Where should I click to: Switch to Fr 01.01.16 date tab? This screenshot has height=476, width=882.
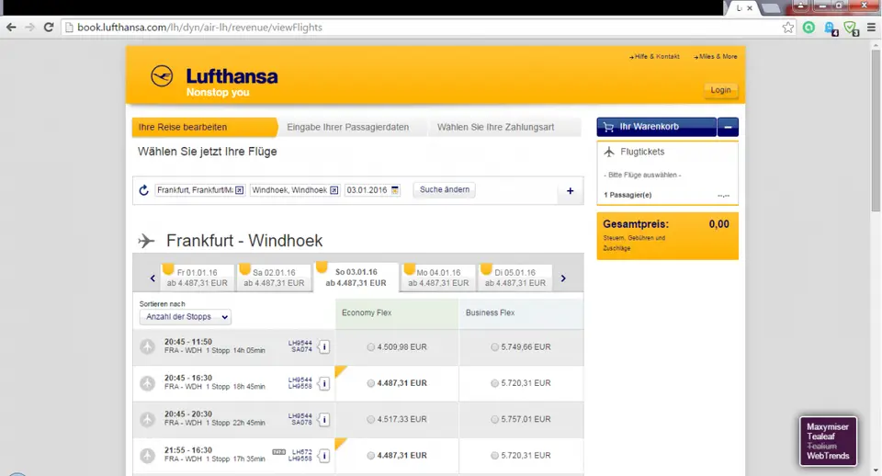coord(197,278)
